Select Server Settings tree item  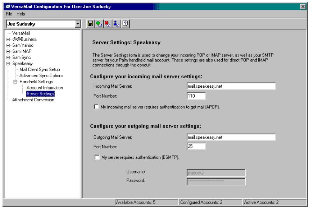point(40,94)
